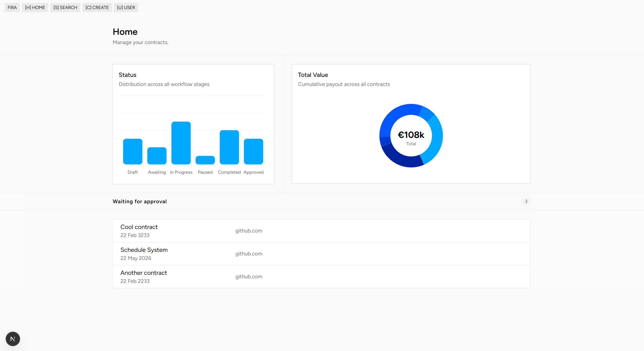Open the [H] HOME menu item

tap(35, 8)
